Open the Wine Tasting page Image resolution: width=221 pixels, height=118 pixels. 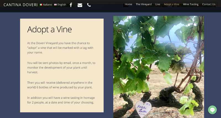click(191, 4)
